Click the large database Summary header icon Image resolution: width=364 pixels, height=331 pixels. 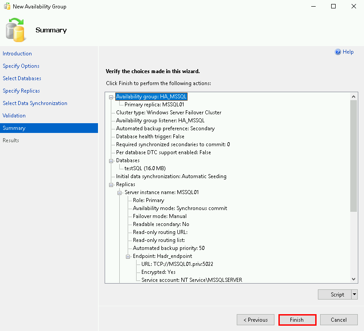point(16,30)
